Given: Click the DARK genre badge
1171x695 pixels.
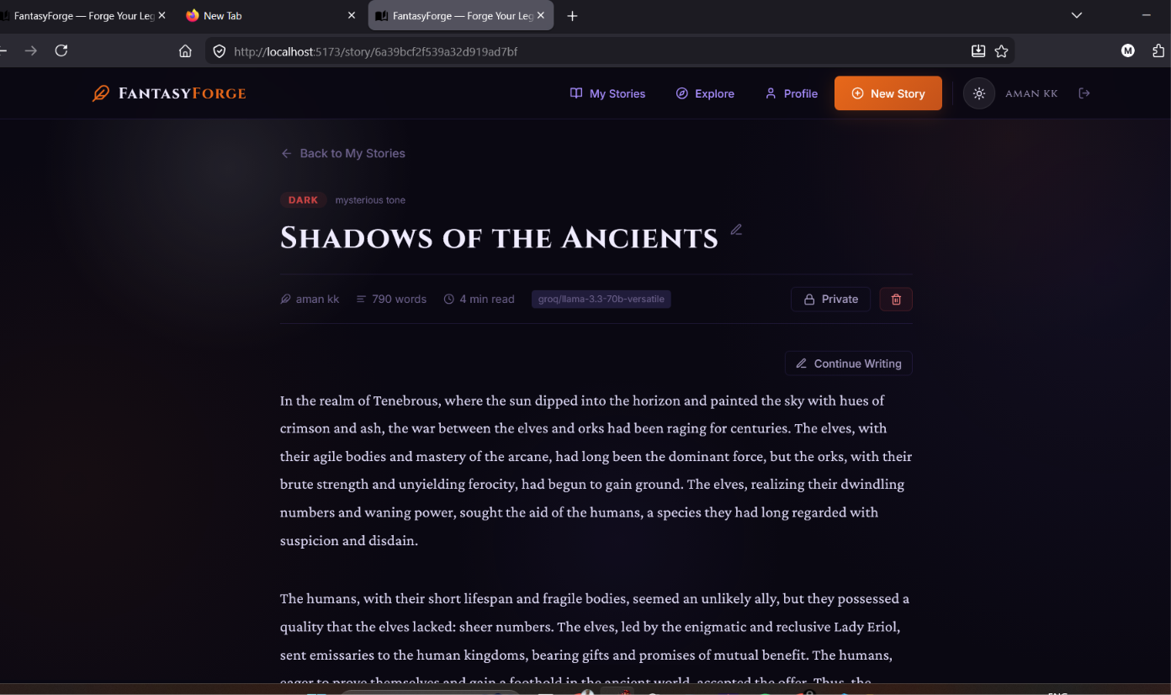Looking at the screenshot, I should [x=303, y=200].
